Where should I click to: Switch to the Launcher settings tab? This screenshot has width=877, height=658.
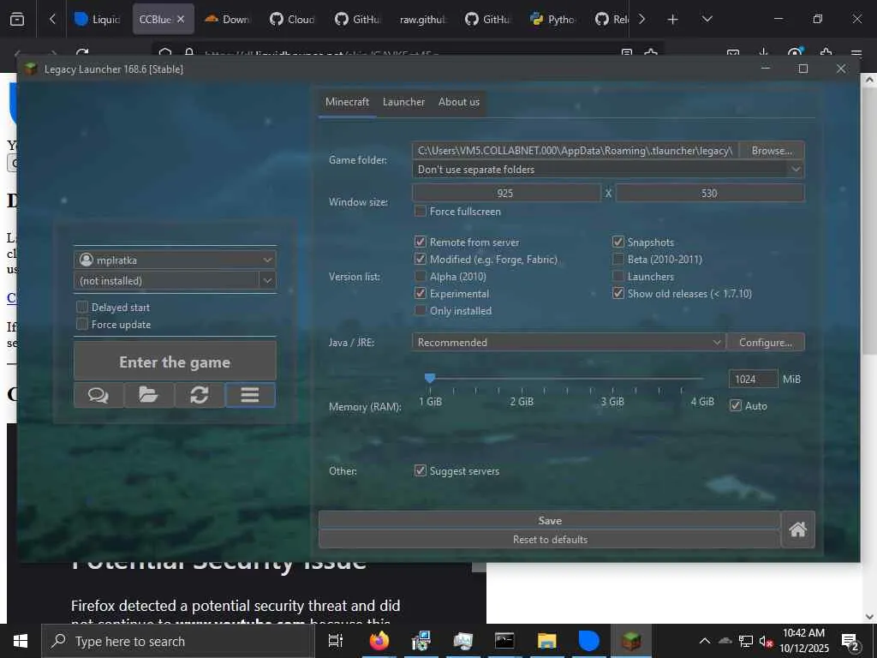(403, 102)
